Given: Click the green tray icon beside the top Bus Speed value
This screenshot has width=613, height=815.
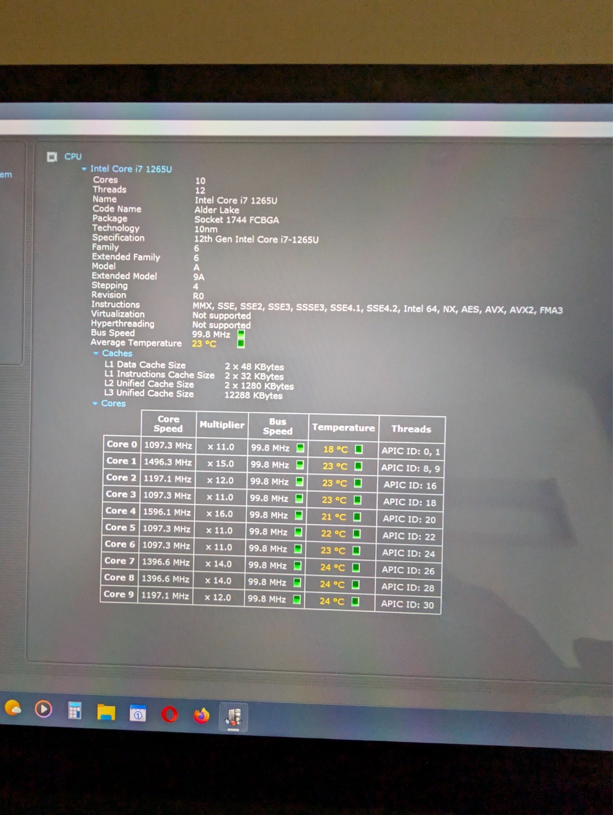Looking at the screenshot, I should pos(241,334).
